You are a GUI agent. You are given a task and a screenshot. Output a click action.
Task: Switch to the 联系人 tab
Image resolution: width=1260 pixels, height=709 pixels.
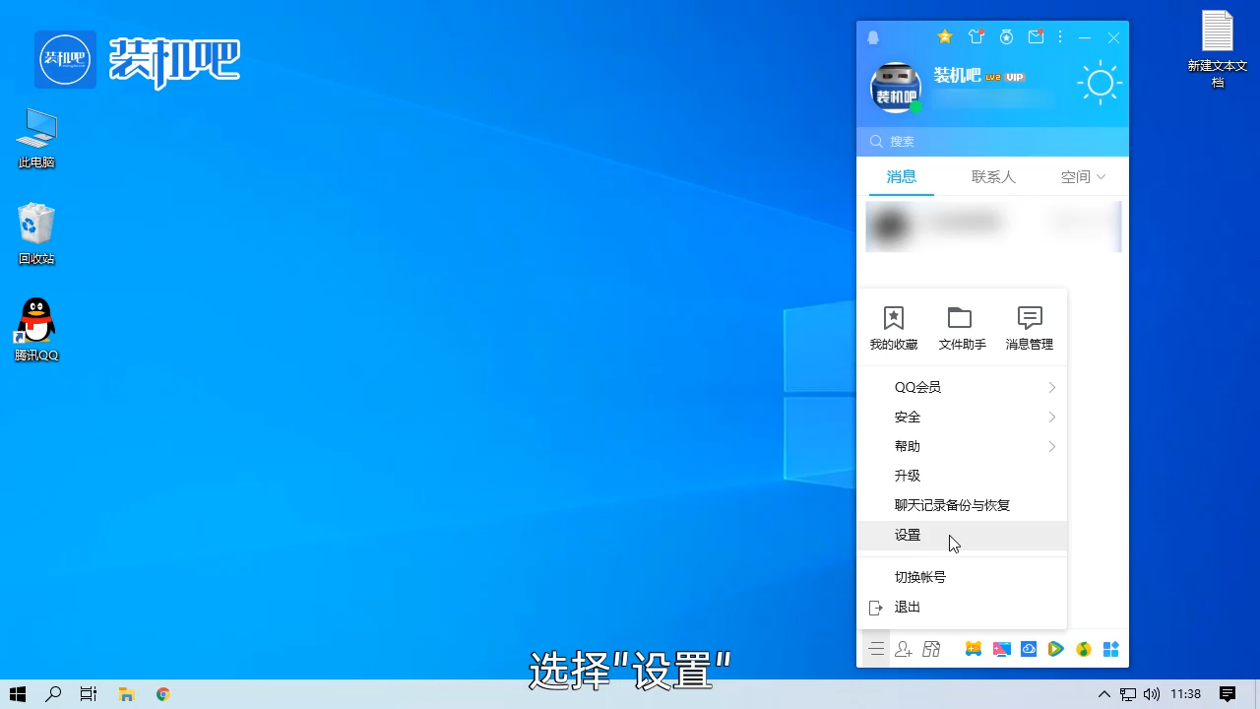[x=993, y=176]
